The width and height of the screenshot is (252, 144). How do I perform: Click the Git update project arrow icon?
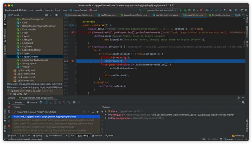click(212, 10)
